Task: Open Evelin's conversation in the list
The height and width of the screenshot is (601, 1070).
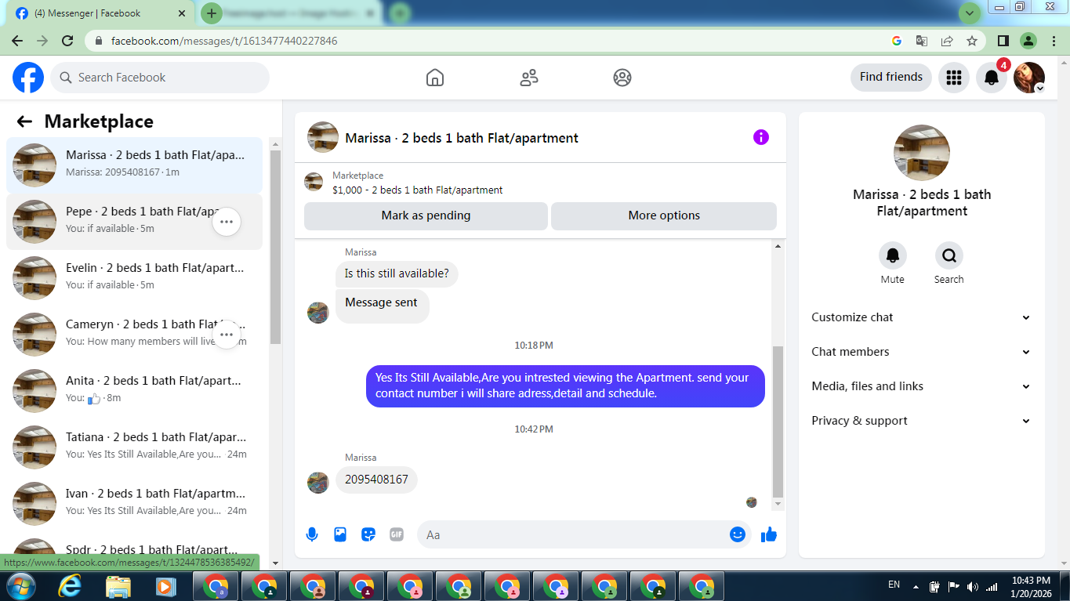Action: point(134,278)
